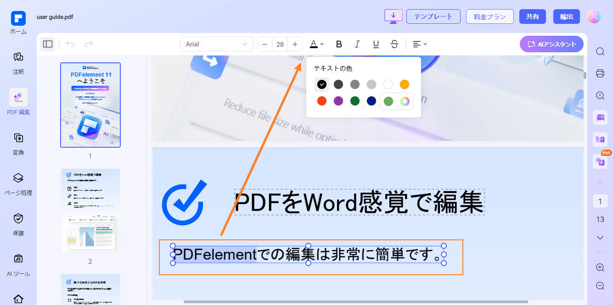Click the current page number 1 field
The width and height of the screenshot is (613, 305).
tap(600, 201)
